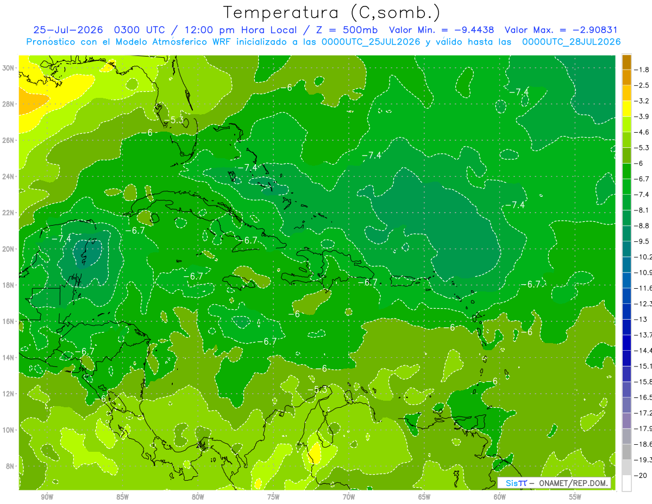Viewport: 652px width, 504px height.
Task: Click the 18N latitude axis label
Action: 9,285
